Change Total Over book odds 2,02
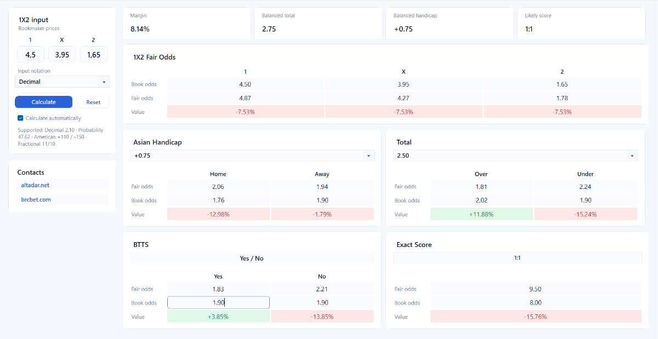This screenshot has height=339, width=658. [x=481, y=200]
